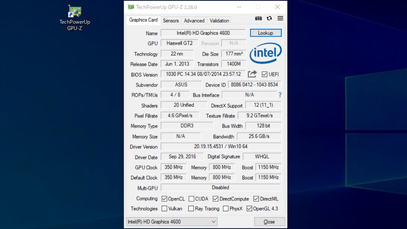The image size is (407, 229).
Task: Toggle the DirectCompute checkbox
Action: 216,199
